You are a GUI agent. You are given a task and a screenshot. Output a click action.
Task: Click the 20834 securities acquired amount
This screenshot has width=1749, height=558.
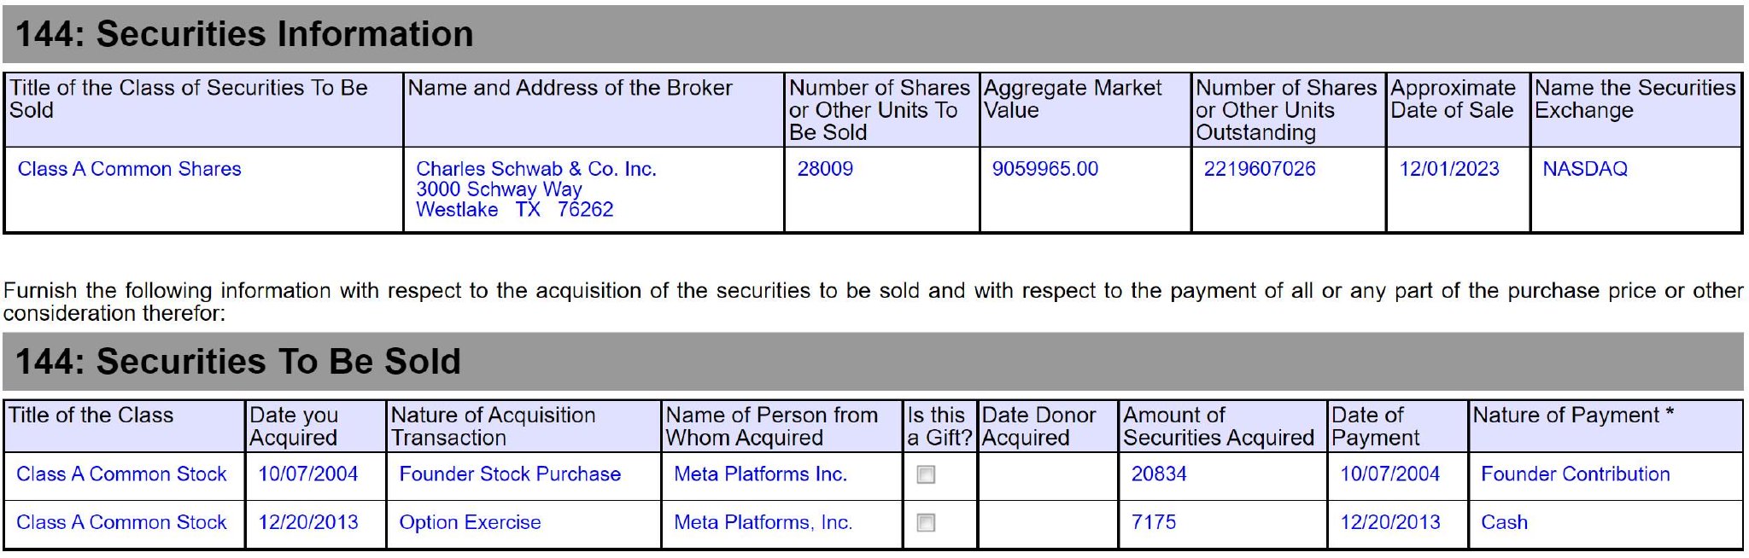1159,474
